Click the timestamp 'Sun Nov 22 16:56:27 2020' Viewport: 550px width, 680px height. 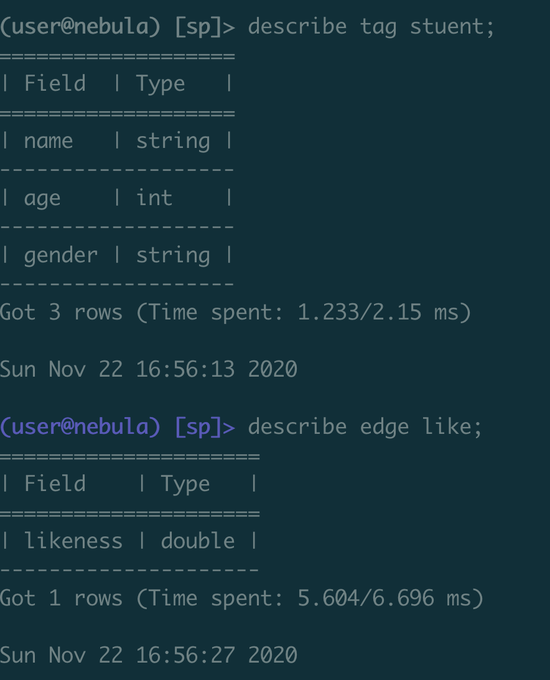[148, 655]
